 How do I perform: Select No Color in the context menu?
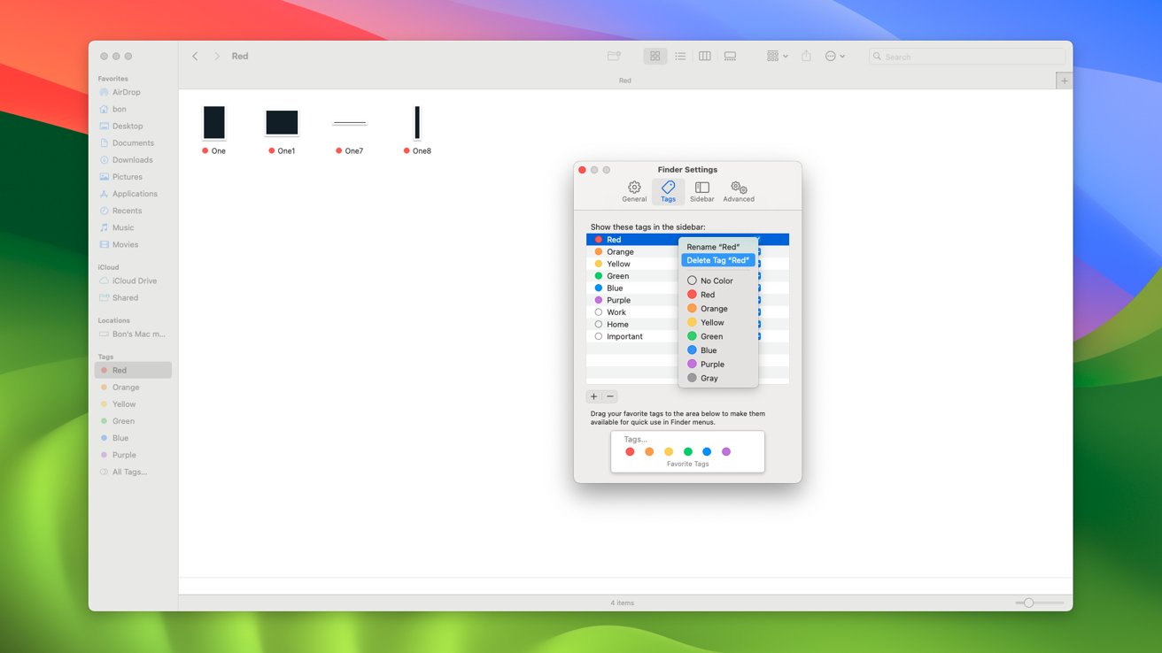pyautogui.click(x=718, y=280)
